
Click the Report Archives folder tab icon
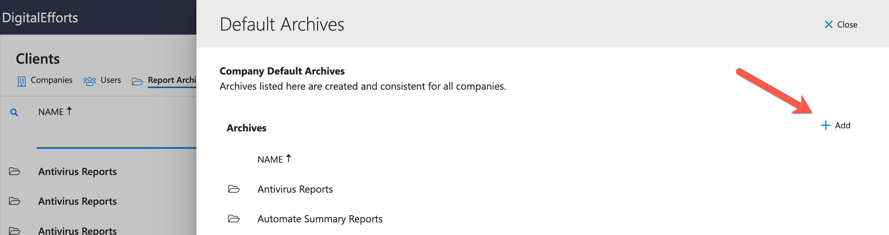137,81
